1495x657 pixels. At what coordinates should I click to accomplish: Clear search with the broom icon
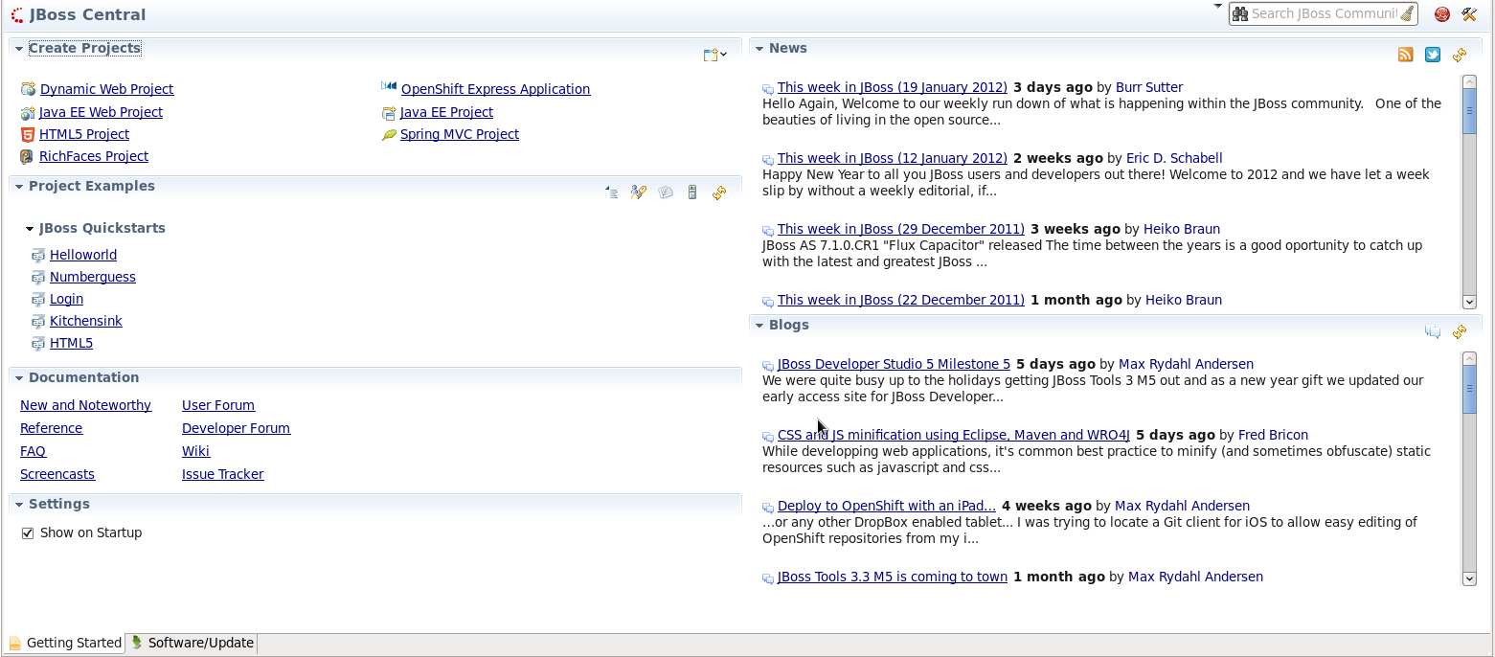tap(1406, 13)
